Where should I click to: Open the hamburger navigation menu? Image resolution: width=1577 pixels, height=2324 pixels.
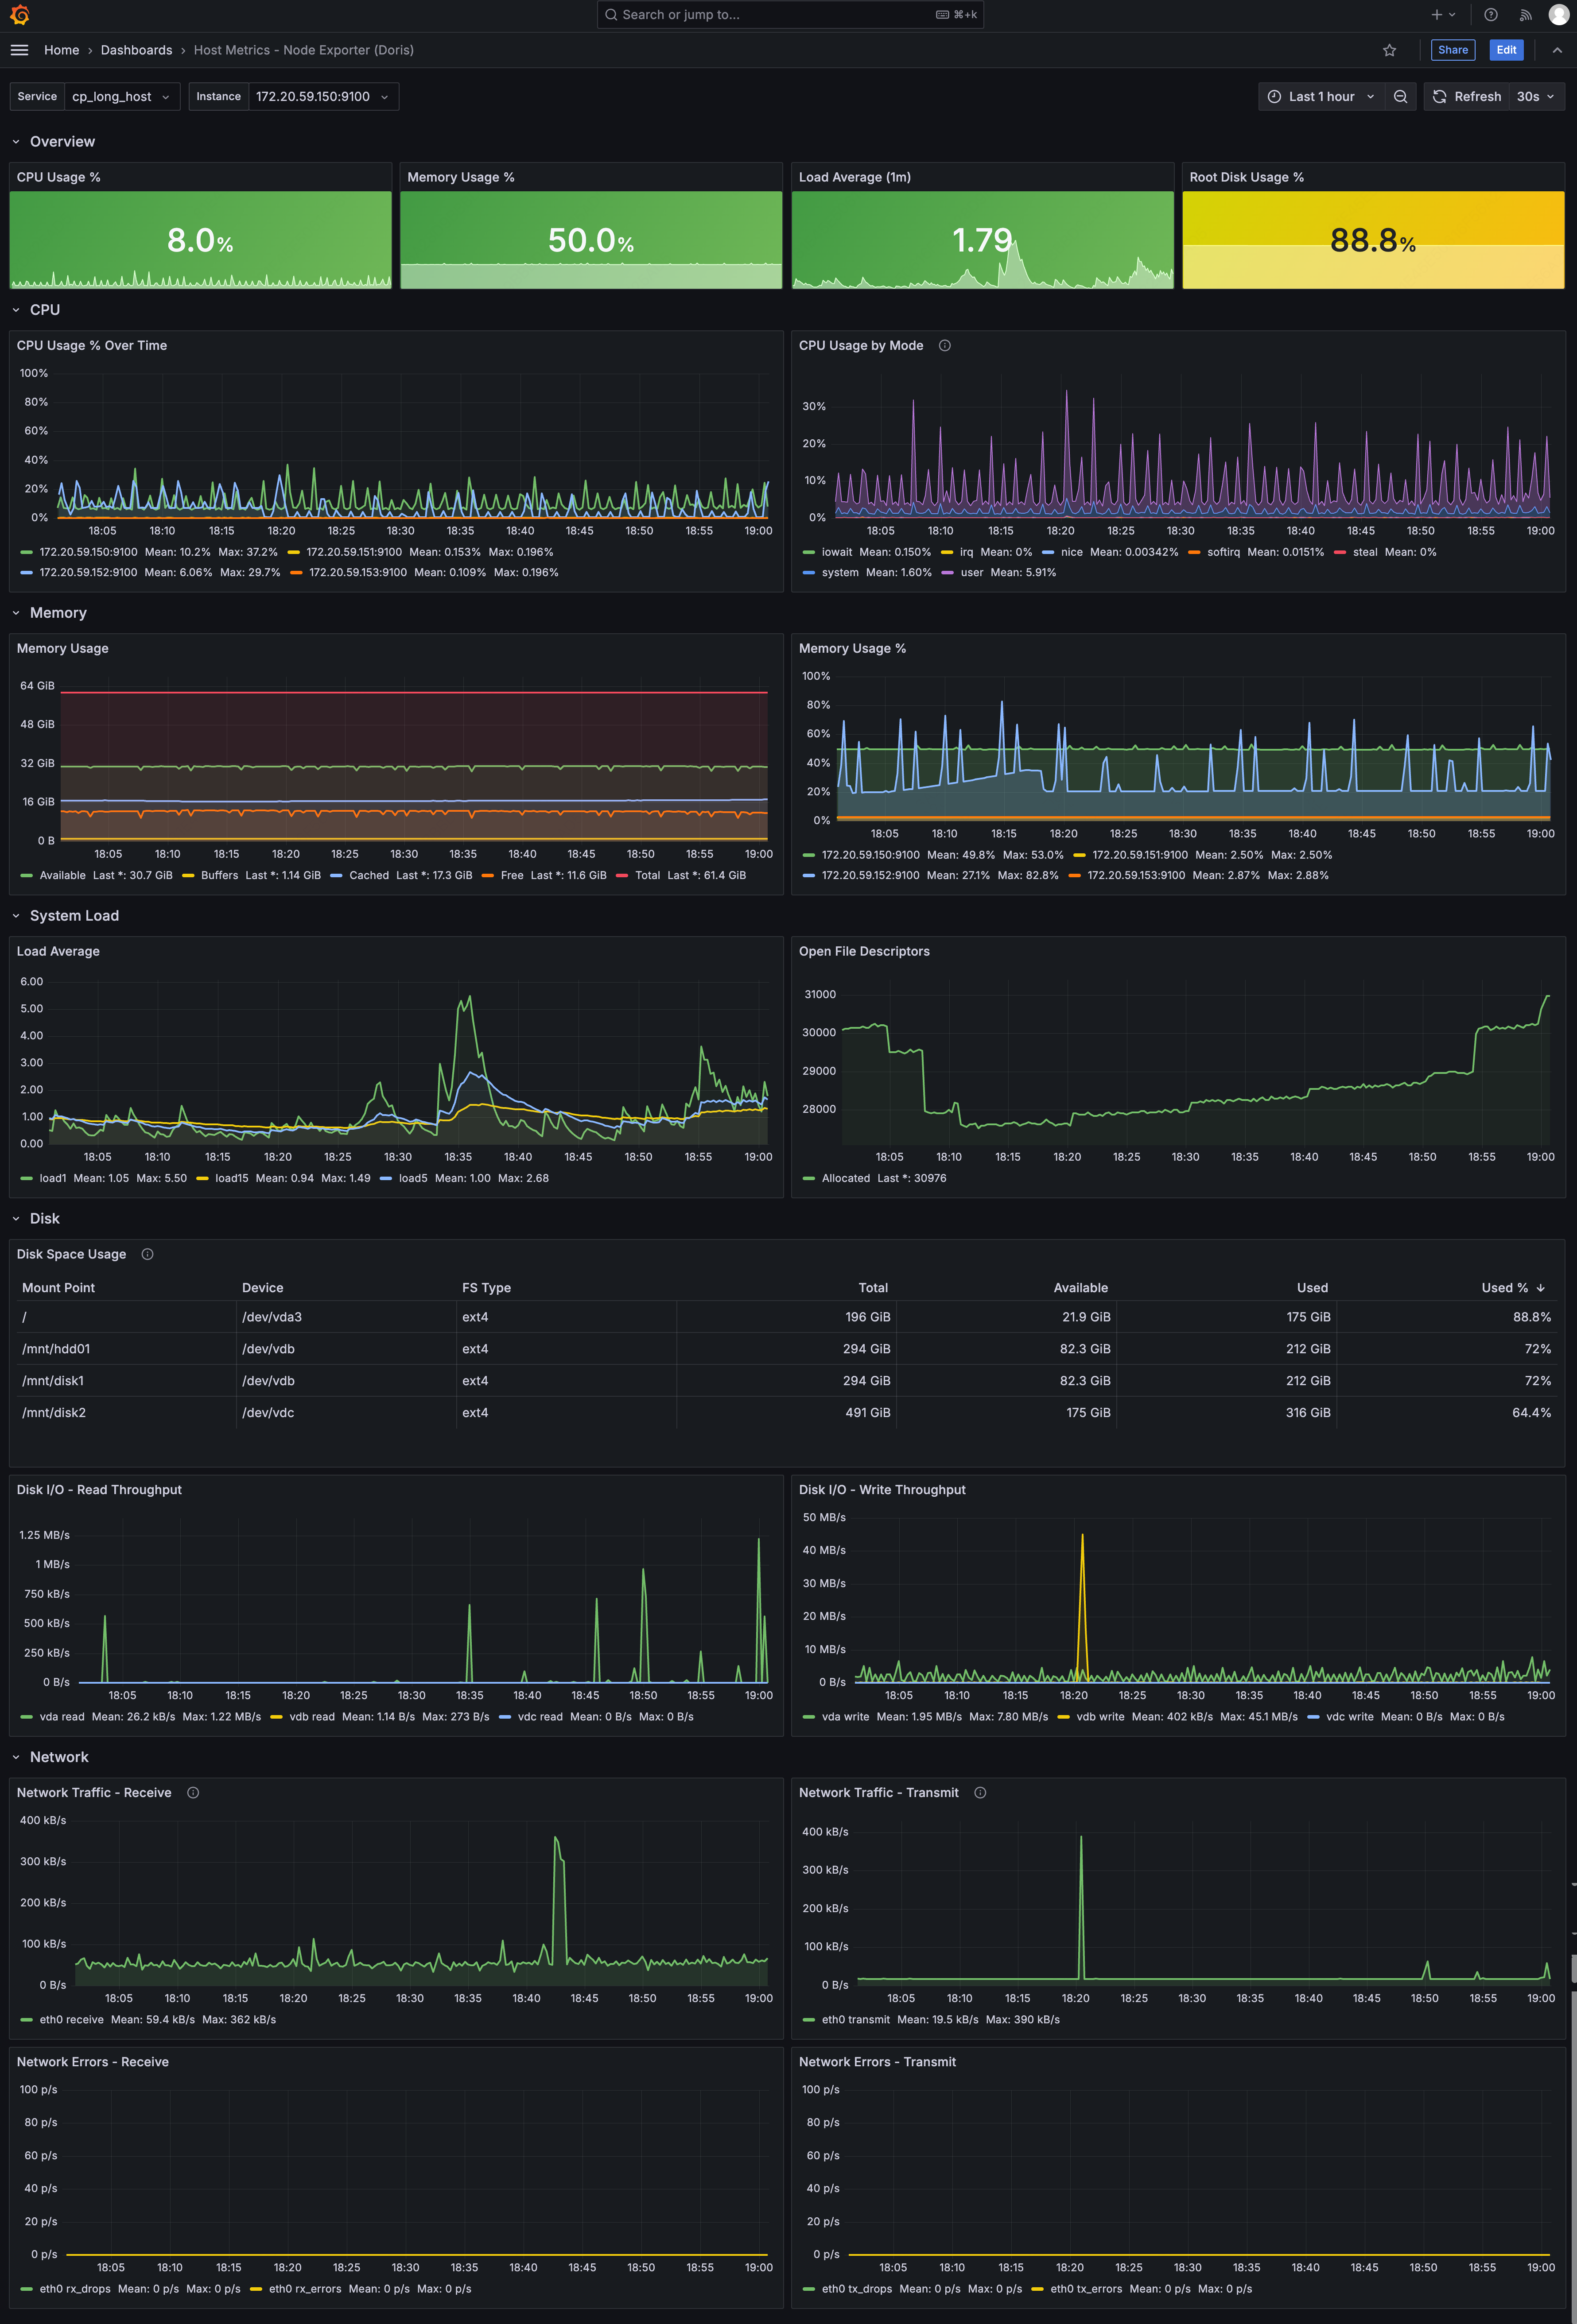[x=19, y=50]
